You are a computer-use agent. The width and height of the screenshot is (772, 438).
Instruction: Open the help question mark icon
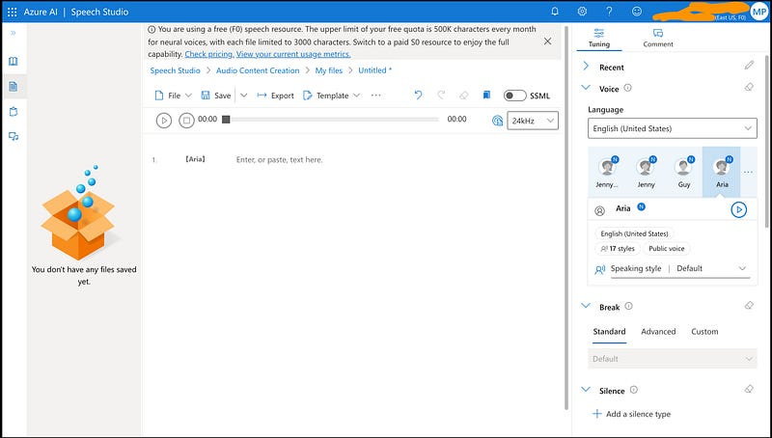(609, 12)
